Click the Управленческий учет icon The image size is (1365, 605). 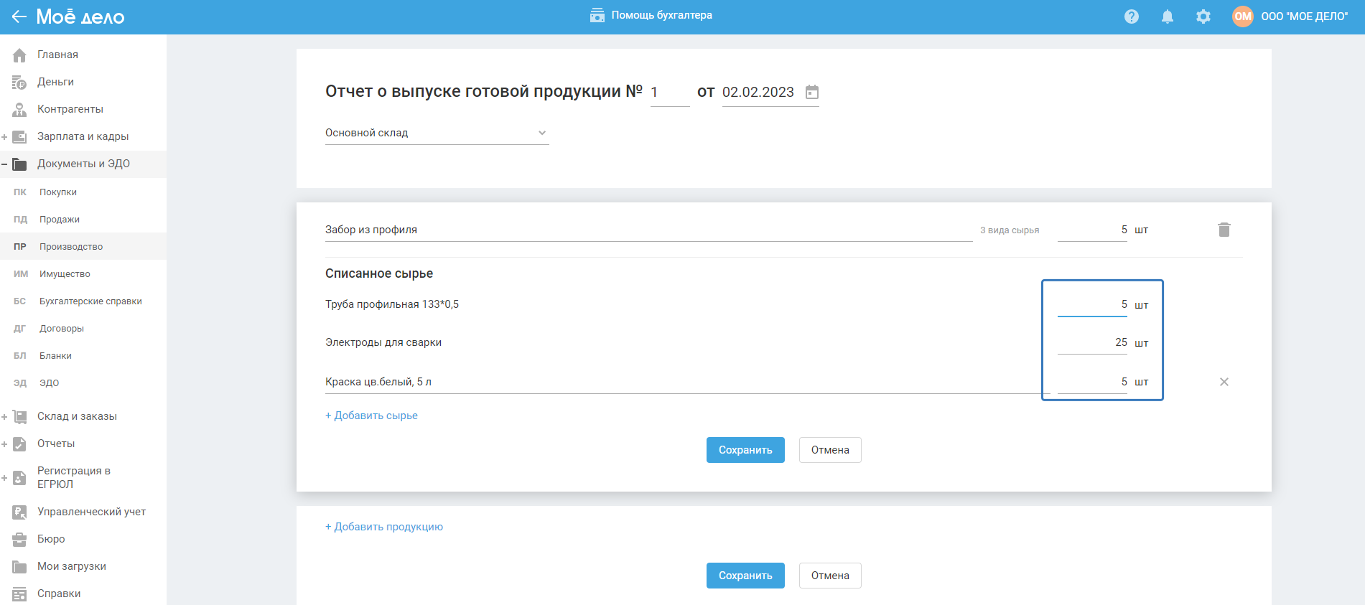coord(19,512)
